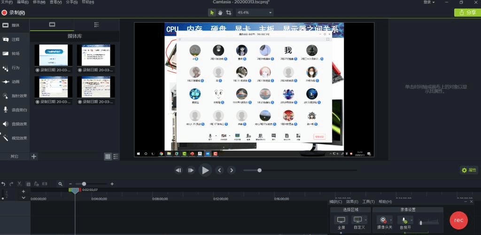Image resolution: width=481 pixels, height=235 pixels.
Task: Expand track options chevron below add track
Action: pyautogui.click(x=23, y=198)
